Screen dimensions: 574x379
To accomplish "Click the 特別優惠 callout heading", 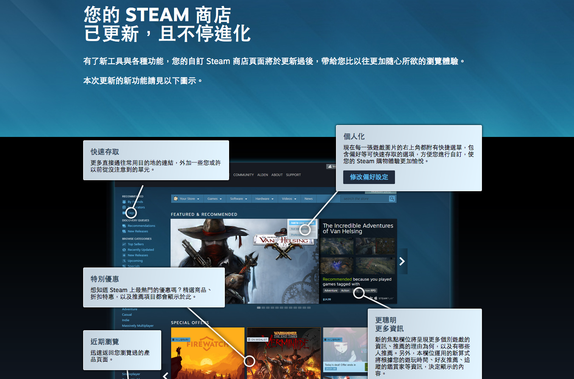I will tap(105, 279).
